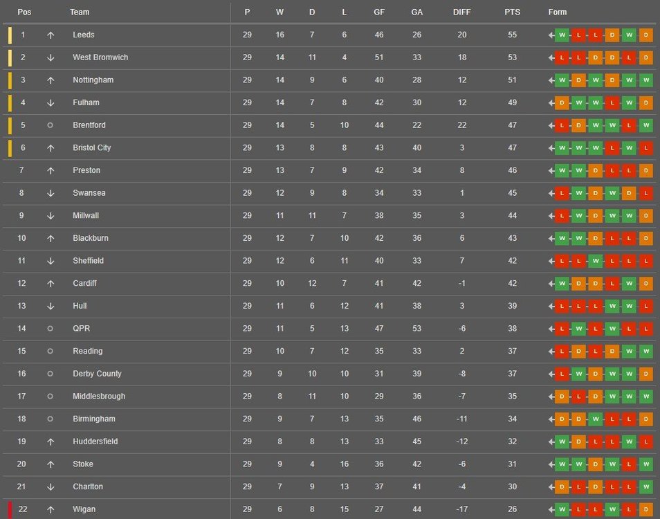Sort by the PTS column header

click(512, 12)
